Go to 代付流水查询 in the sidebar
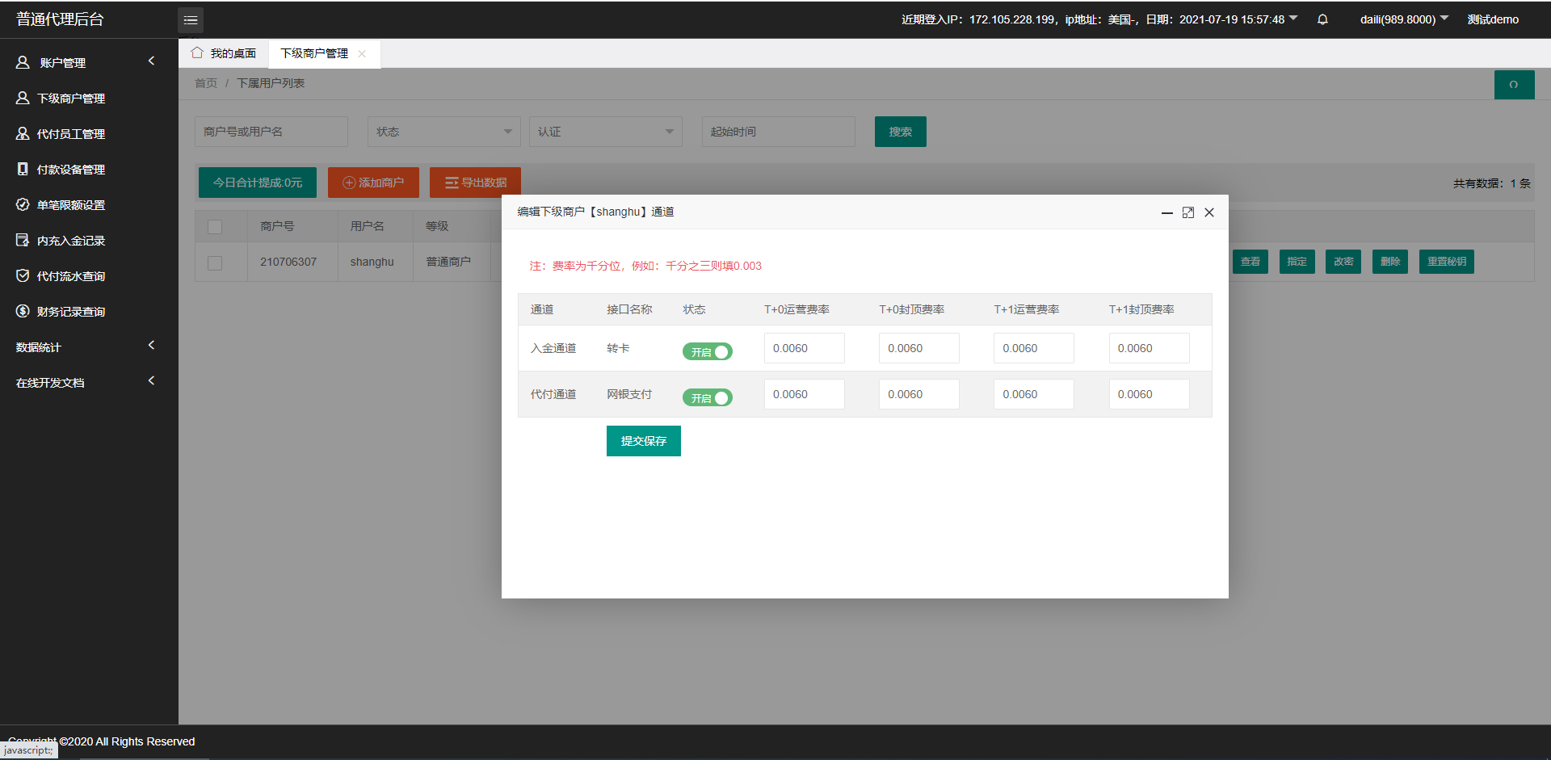This screenshot has height=760, width=1551. coord(70,276)
